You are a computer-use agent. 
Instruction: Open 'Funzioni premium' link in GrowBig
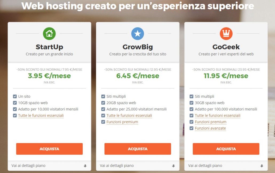(122, 122)
